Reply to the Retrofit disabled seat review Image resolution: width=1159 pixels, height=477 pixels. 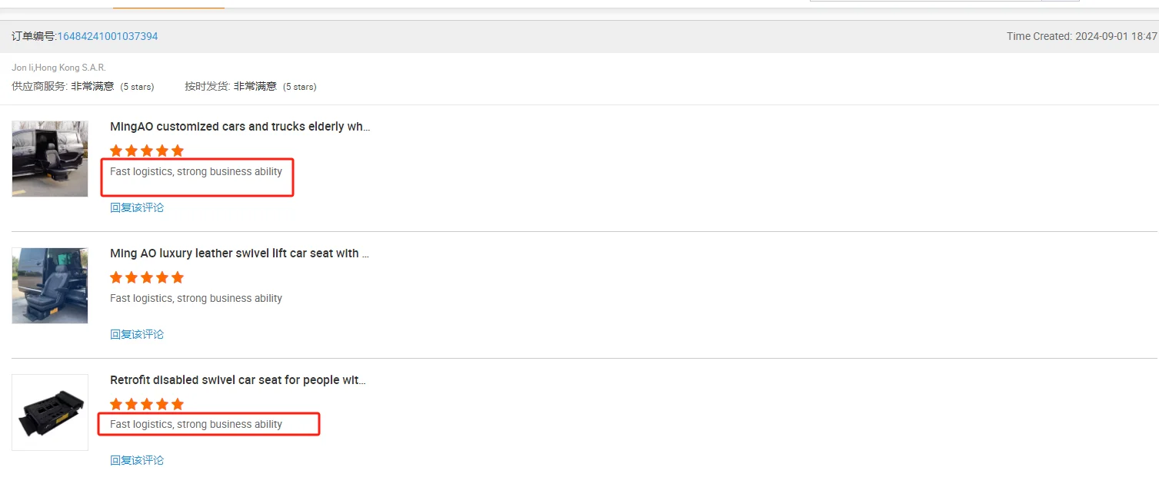(137, 460)
